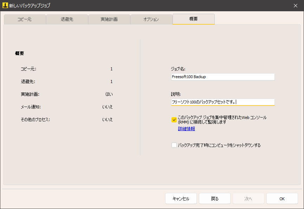The image size is (304, 209).
Task: Click the コピー元 count value 1
Action: point(111,69)
